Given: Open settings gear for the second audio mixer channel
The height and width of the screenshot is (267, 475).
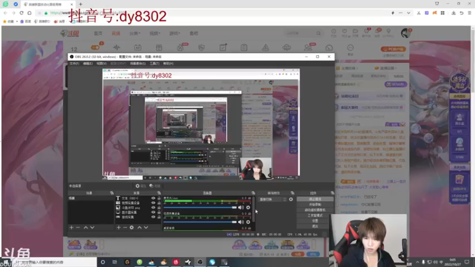Looking at the screenshot, I should [248, 222].
